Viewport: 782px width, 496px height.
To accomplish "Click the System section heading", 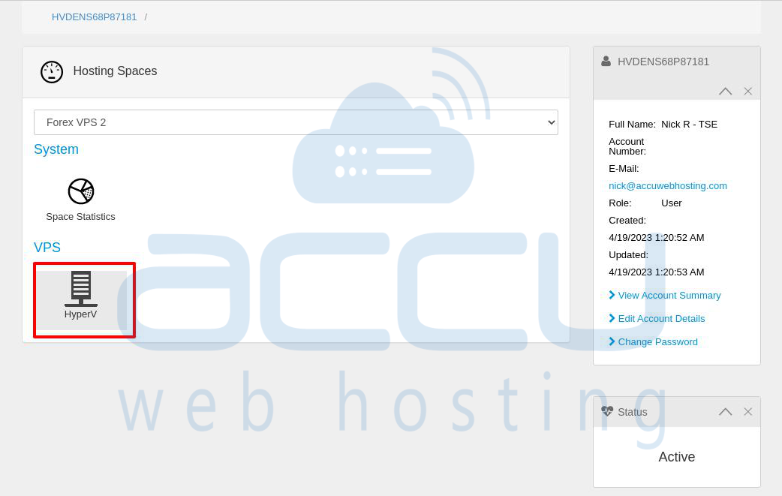I will [x=56, y=149].
